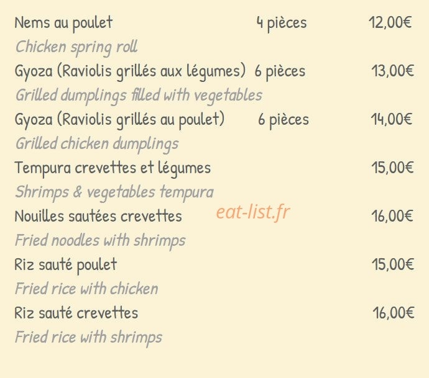The height and width of the screenshot is (378, 429).
Task: Click the 12,00€ price for Nems
Action: [x=390, y=23]
